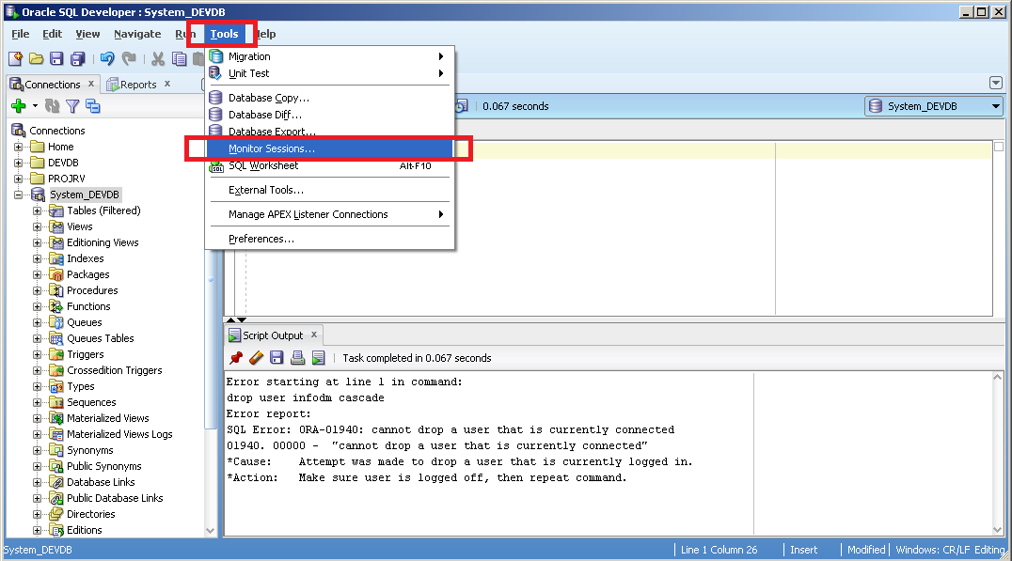Expand the DEVDB folder node
This screenshot has width=1012, height=561.
(18, 164)
